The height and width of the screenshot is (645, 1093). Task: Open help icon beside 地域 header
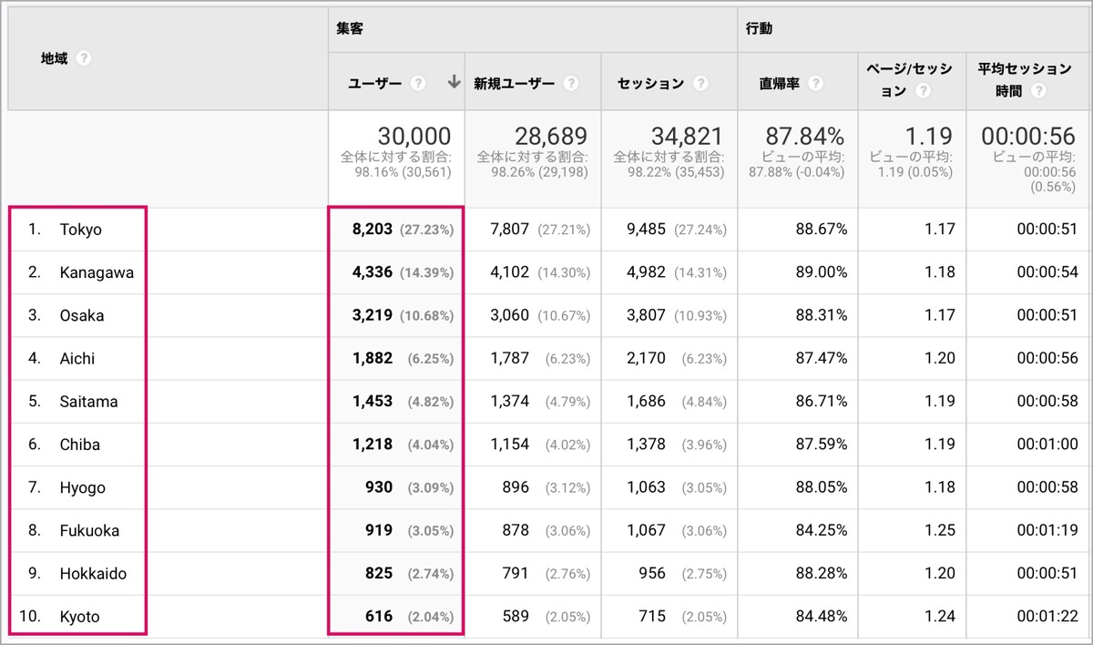pyautogui.click(x=84, y=59)
